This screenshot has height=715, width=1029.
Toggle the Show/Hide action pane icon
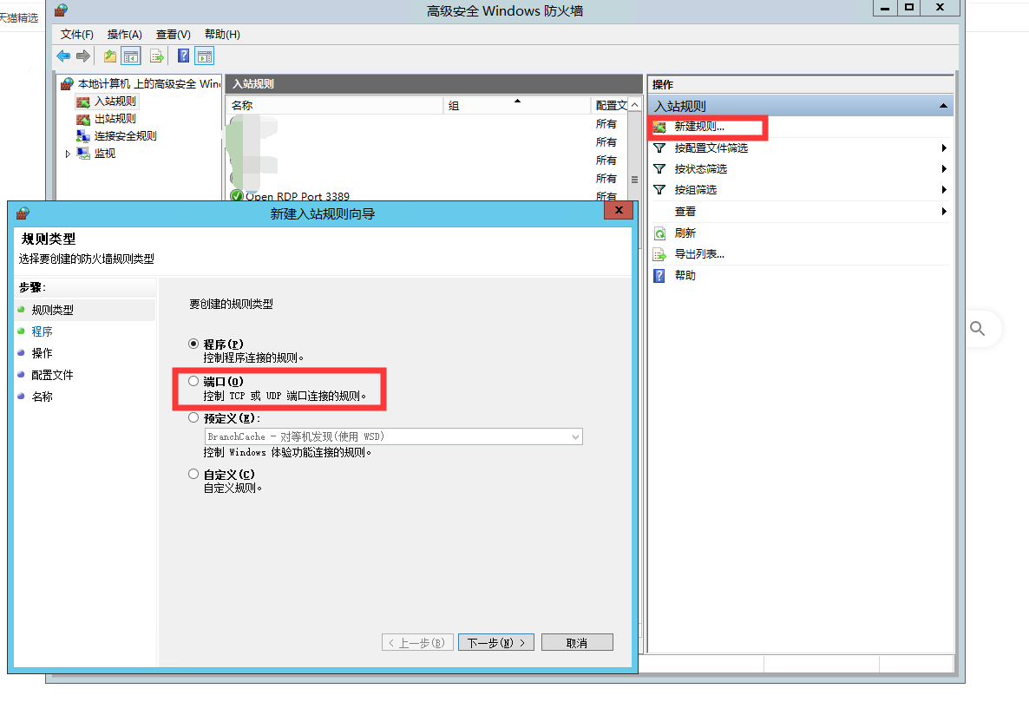coord(205,56)
